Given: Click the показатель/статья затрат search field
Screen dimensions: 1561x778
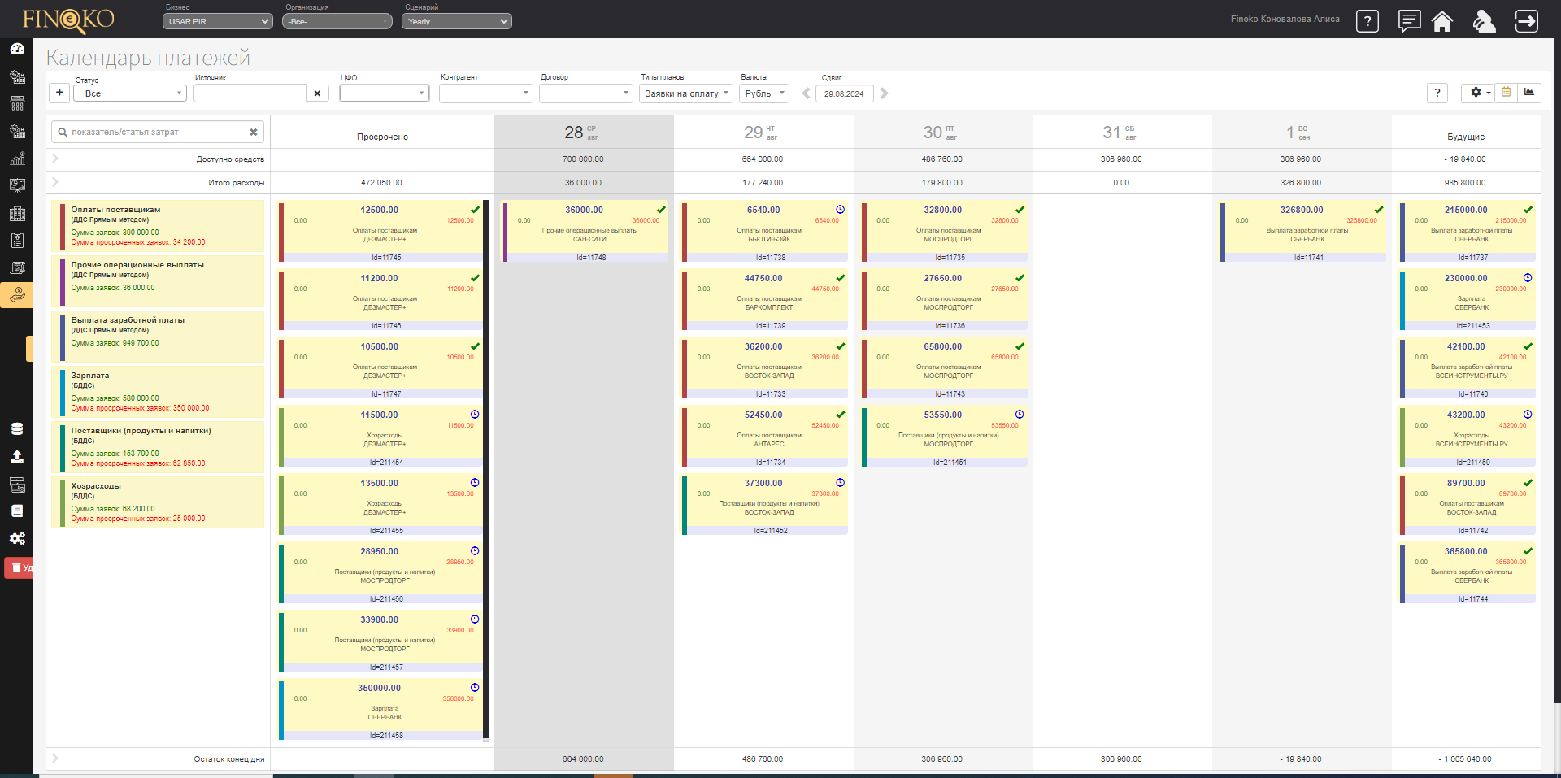Looking at the screenshot, I should click(154, 132).
